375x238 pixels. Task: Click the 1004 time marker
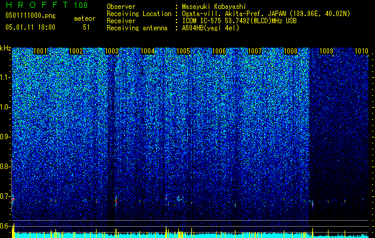[x=148, y=51]
